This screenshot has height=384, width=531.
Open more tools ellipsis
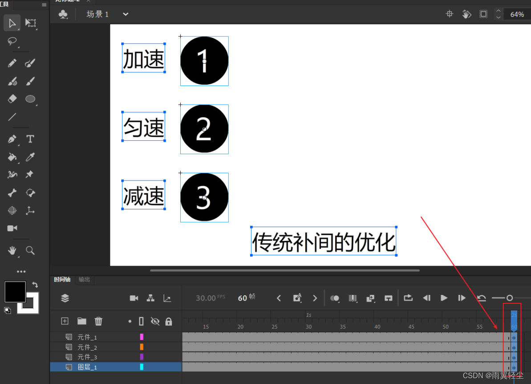(21, 271)
